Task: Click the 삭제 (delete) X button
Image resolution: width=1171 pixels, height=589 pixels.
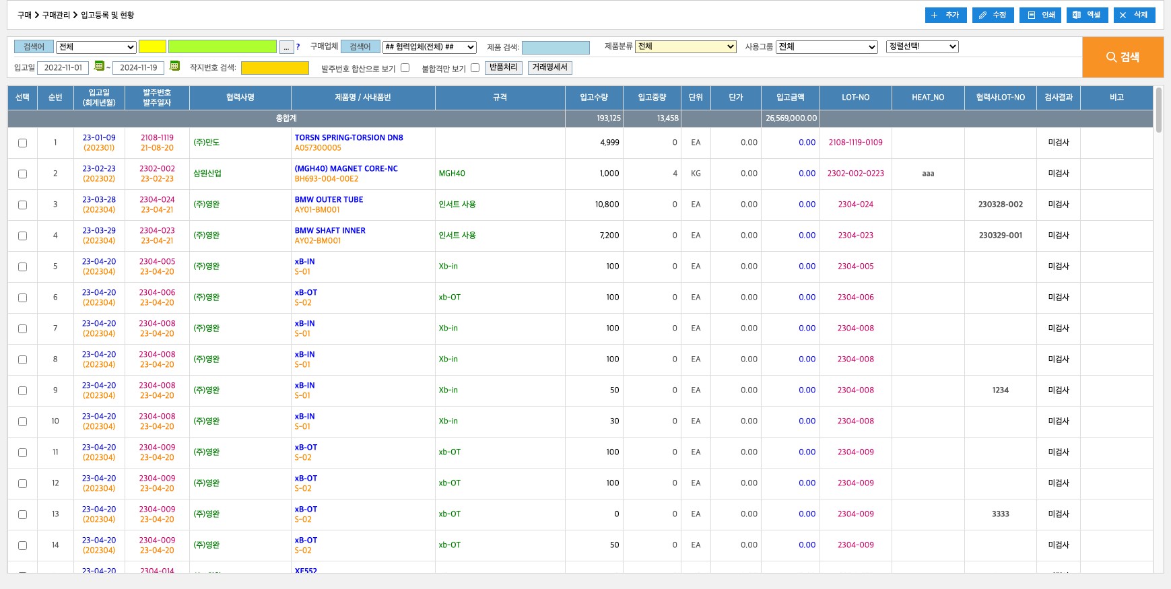Action: pyautogui.click(x=1134, y=15)
